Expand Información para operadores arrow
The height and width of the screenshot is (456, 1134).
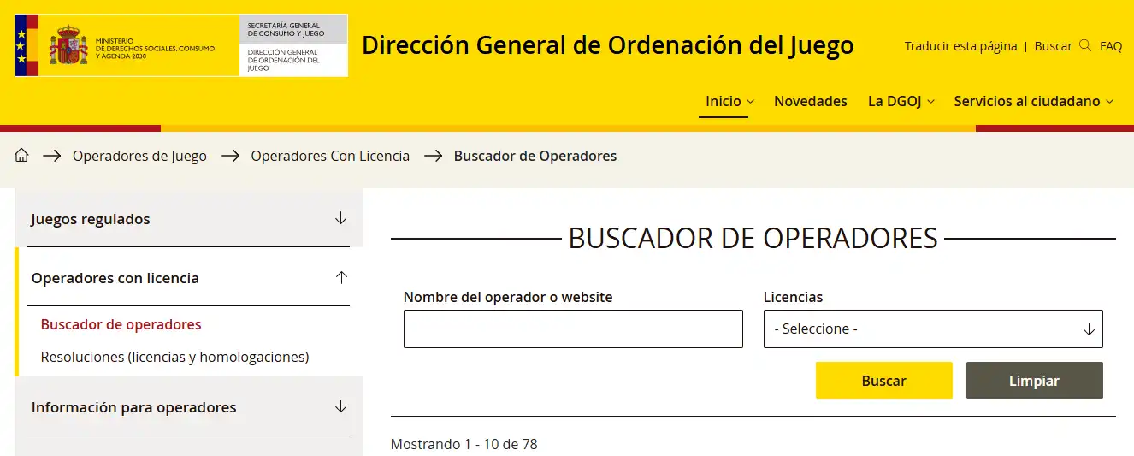pyautogui.click(x=341, y=406)
